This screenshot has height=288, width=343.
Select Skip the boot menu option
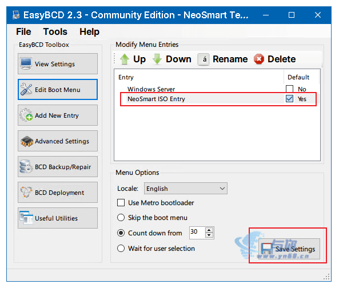click(x=121, y=218)
